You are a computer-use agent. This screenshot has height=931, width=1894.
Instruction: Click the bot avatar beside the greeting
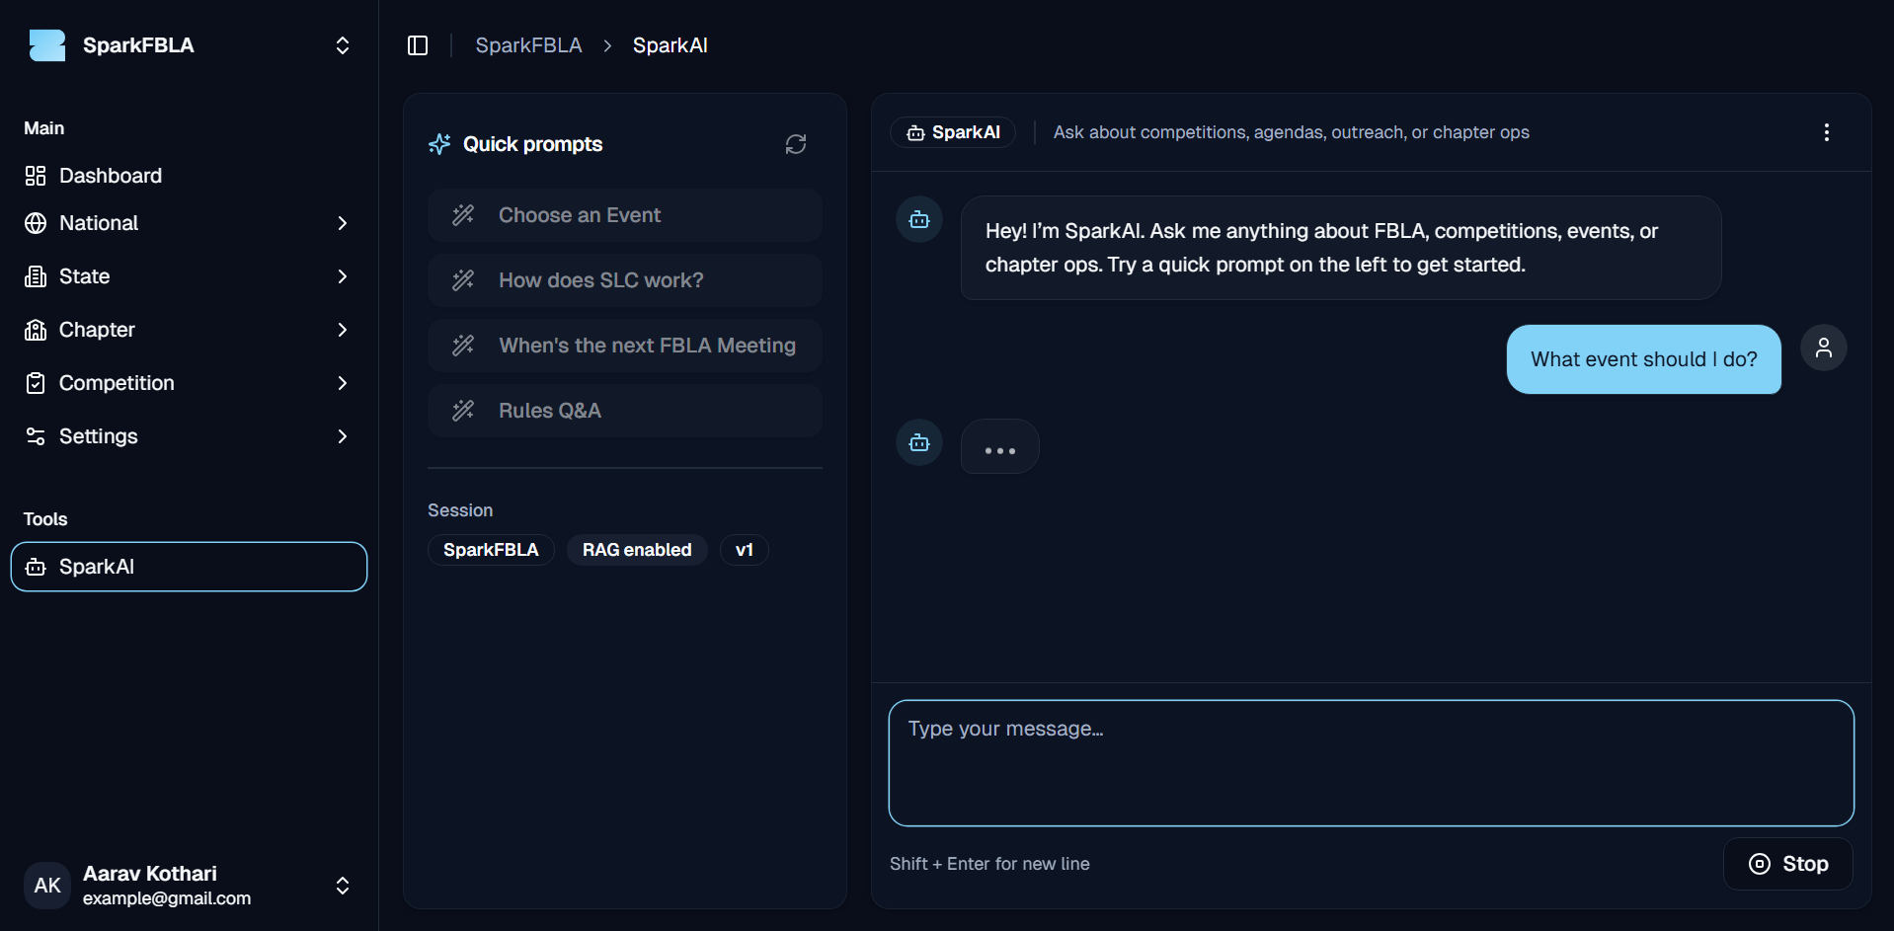point(919,219)
